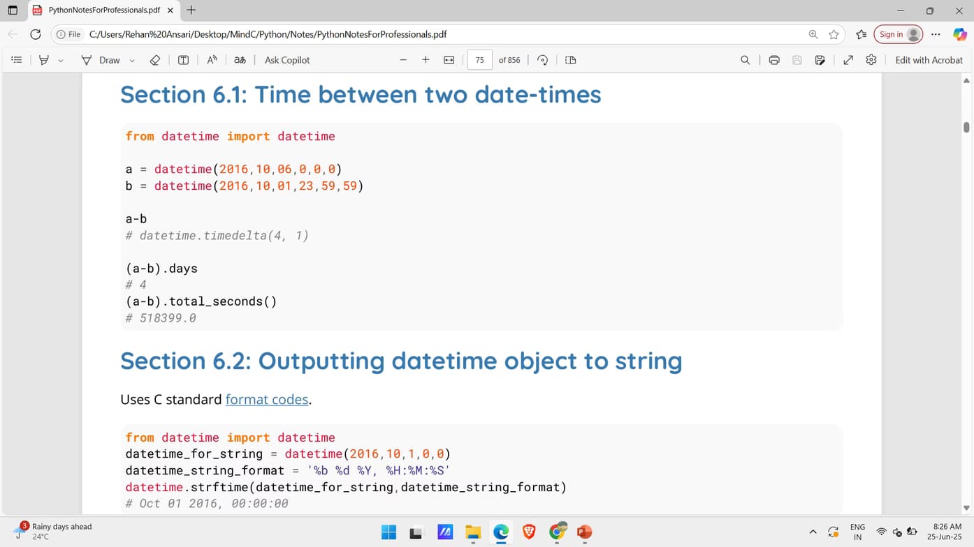This screenshot has width=974, height=547.
Task: Toggle Fit to width
Action: pyautogui.click(x=449, y=60)
